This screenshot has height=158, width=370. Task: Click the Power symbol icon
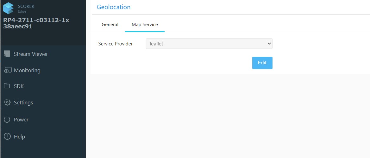(7, 120)
